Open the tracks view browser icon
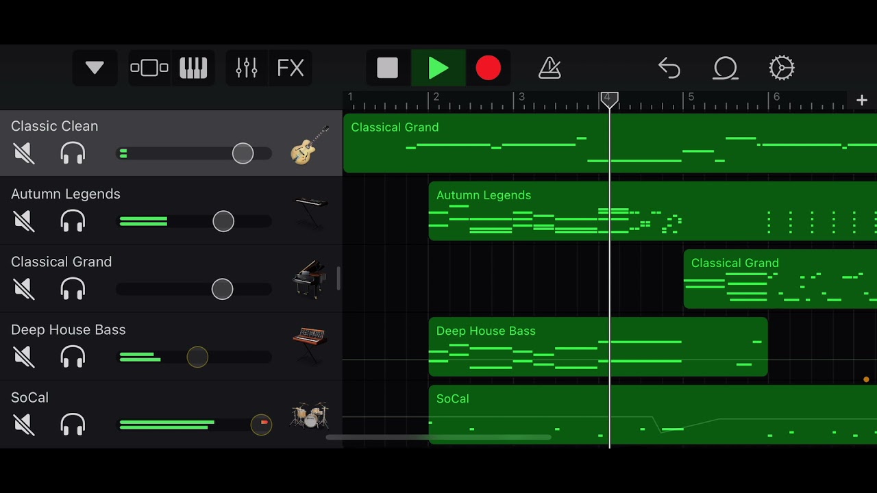Viewport: 877px width, 493px height. [149, 68]
